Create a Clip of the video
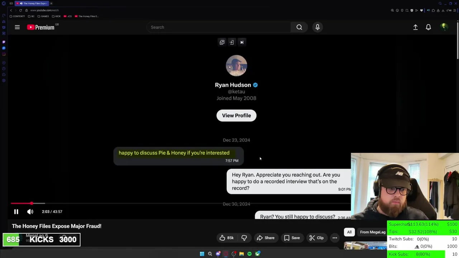459x258 pixels. coord(316,238)
